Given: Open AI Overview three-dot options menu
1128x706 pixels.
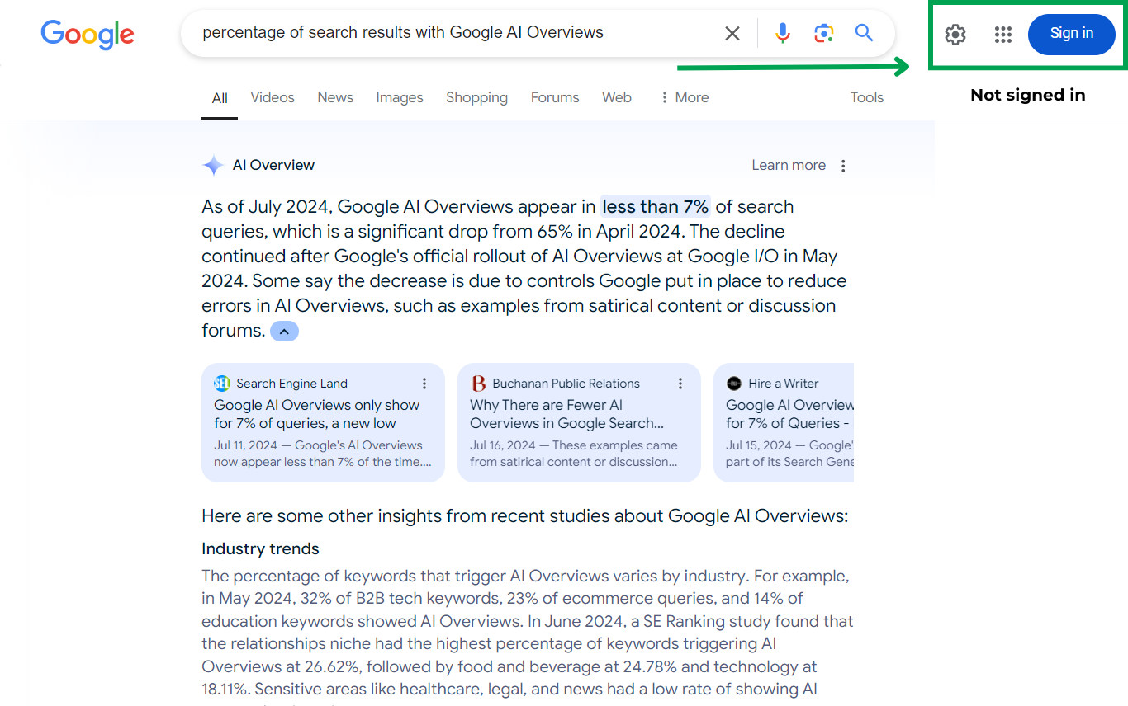Looking at the screenshot, I should (843, 166).
